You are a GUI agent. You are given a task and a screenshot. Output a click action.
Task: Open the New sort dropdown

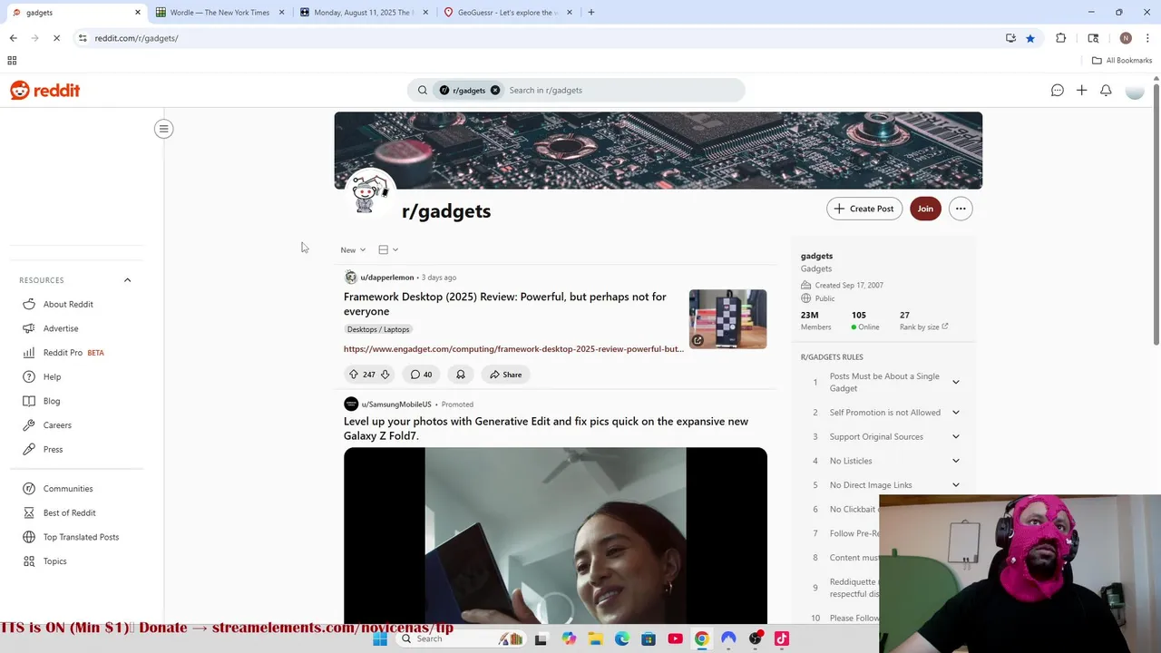(353, 250)
